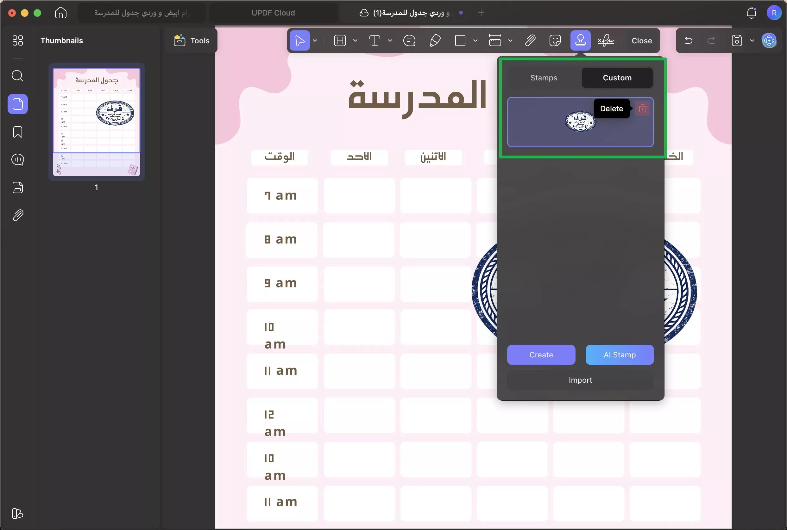The image size is (787, 530).
Task: Select the Text tool in the toolbar
Action: [x=375, y=40]
